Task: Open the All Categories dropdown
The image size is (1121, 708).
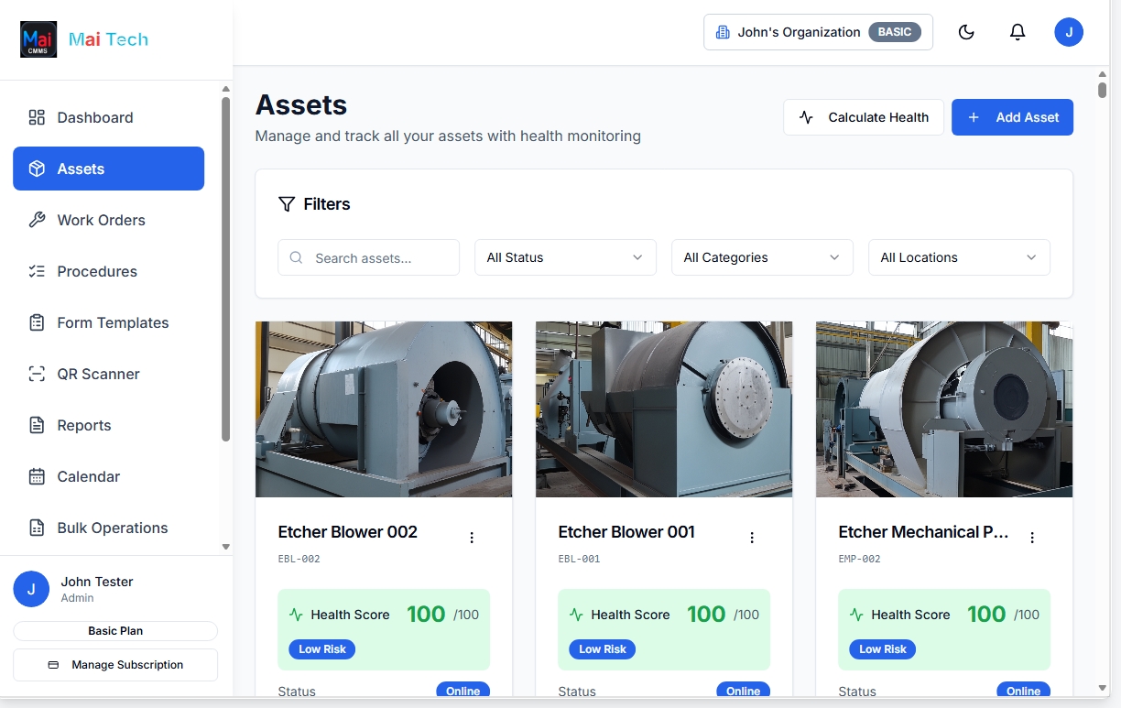Action: [x=761, y=257]
